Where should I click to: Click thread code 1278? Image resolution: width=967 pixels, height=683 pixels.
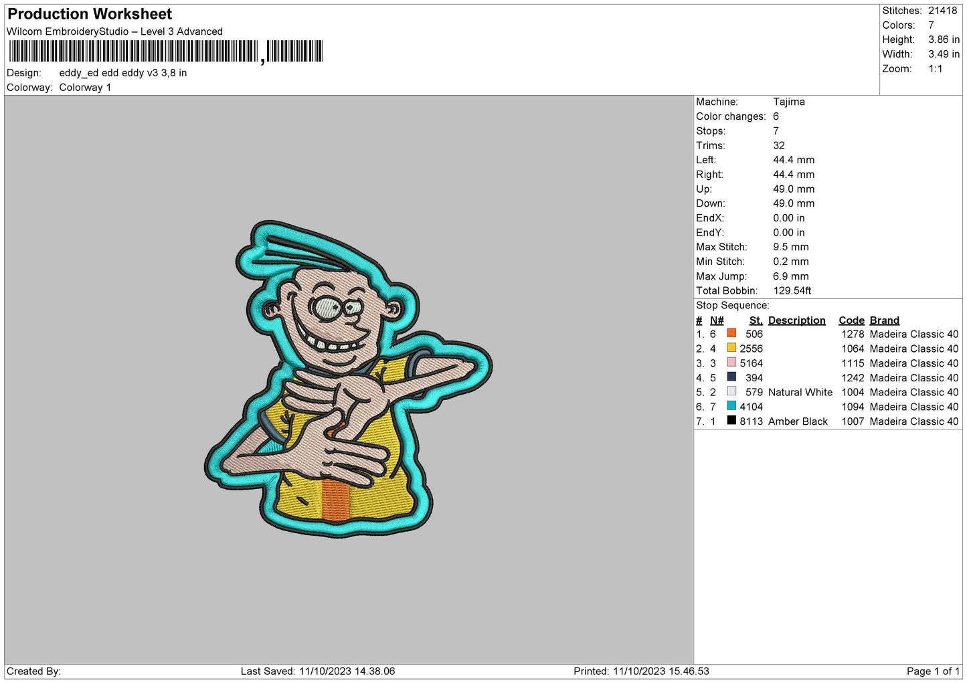pyautogui.click(x=853, y=334)
